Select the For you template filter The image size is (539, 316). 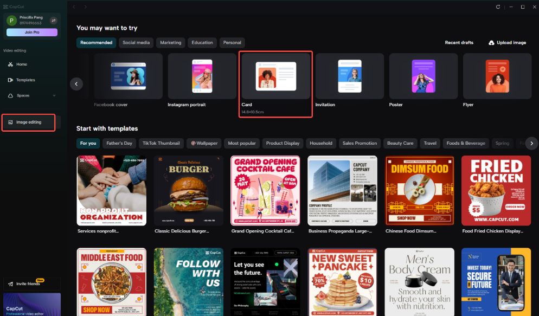coord(88,143)
